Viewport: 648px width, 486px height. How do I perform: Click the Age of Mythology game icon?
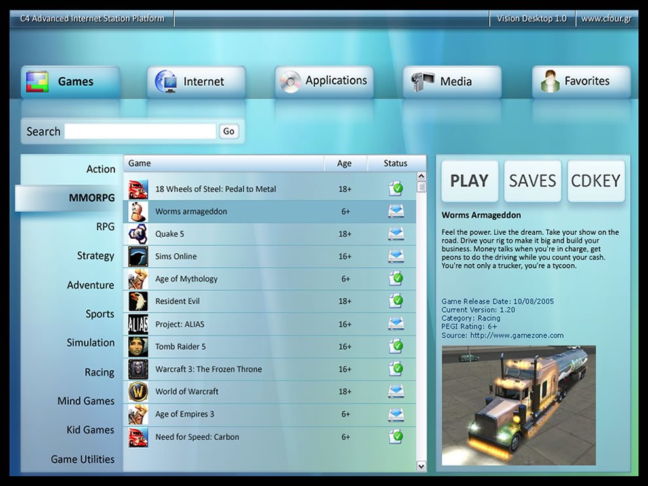click(138, 279)
